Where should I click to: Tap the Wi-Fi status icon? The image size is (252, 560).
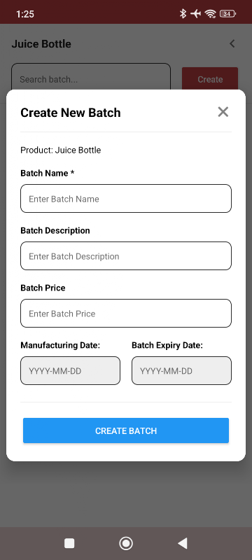coord(211,13)
